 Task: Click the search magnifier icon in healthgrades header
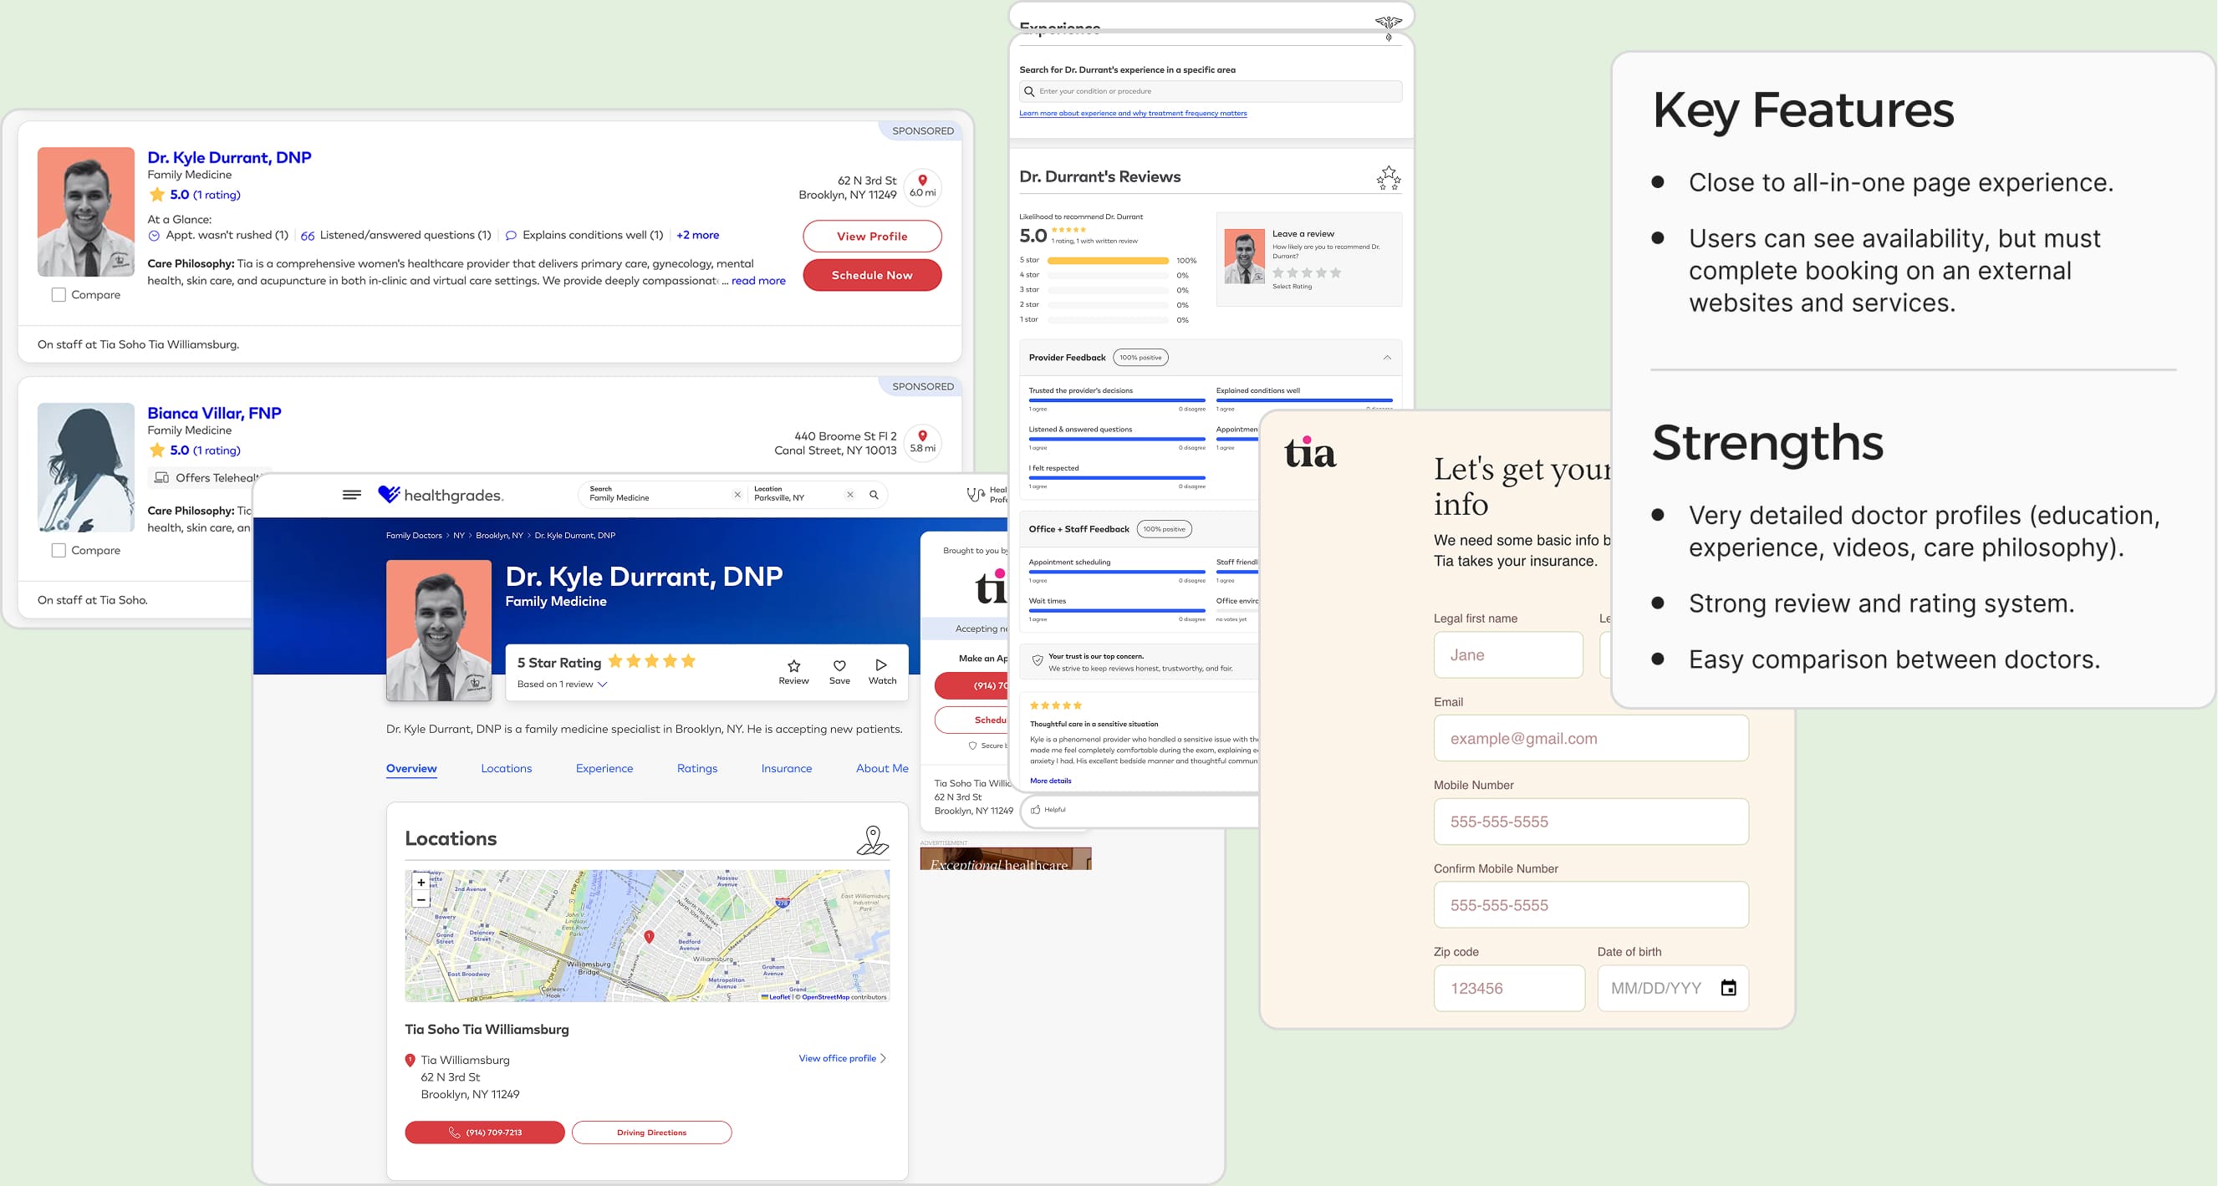click(x=874, y=495)
